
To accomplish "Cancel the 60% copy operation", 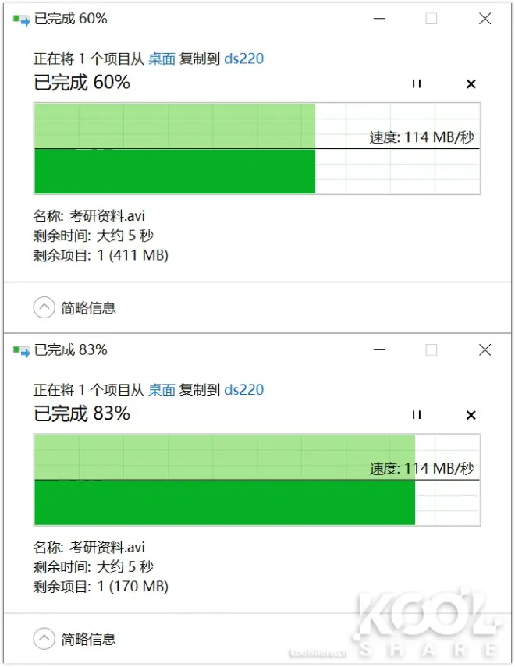I will pos(471,83).
